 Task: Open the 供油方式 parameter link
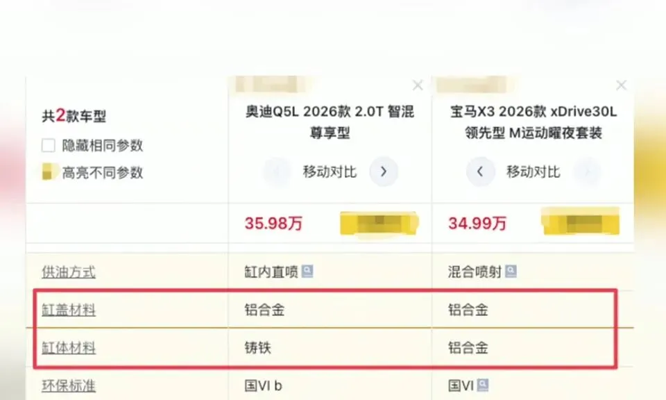[x=69, y=272]
